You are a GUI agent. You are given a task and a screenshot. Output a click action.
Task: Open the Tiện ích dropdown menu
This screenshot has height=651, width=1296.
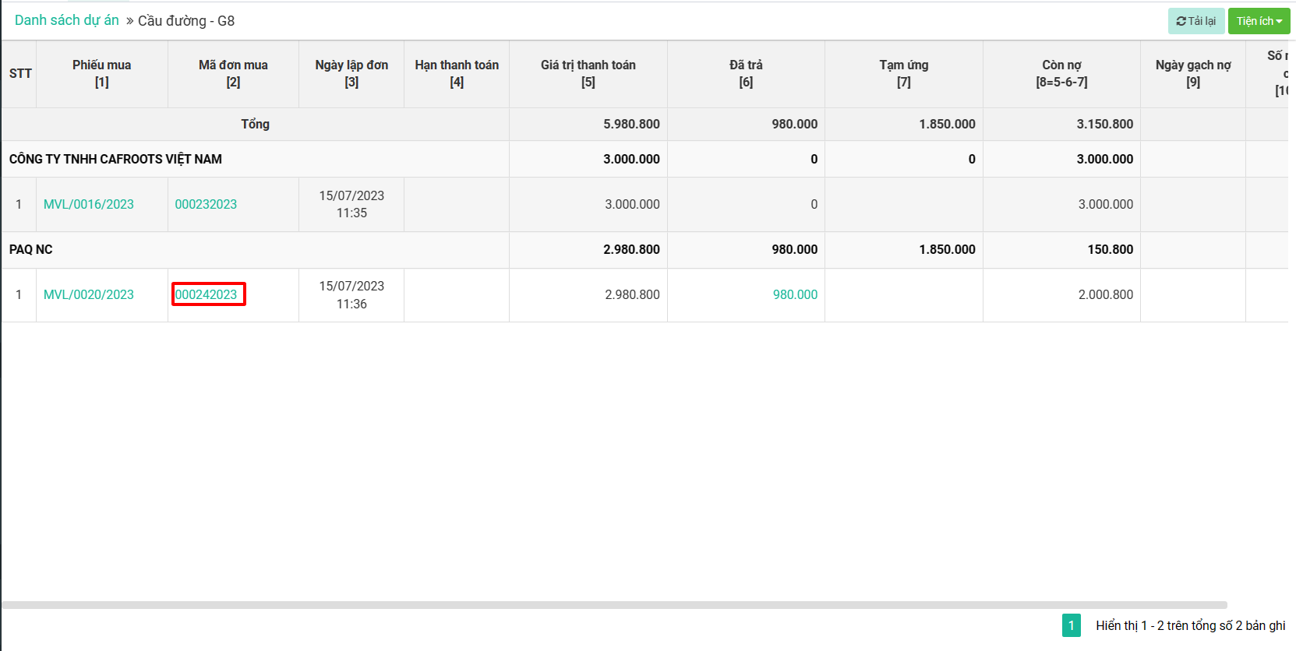point(1259,21)
